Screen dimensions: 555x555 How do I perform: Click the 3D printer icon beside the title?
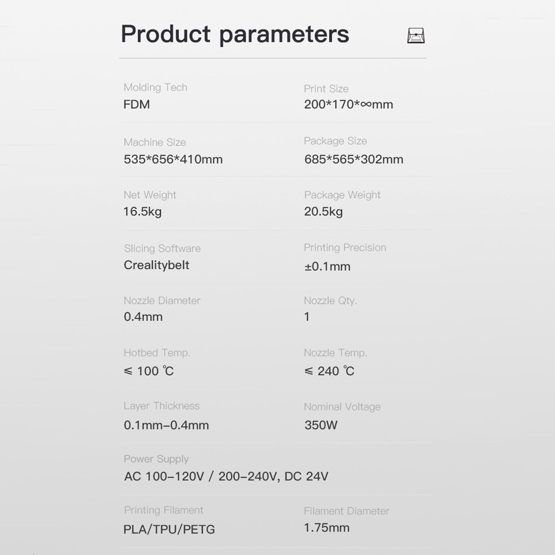416,35
